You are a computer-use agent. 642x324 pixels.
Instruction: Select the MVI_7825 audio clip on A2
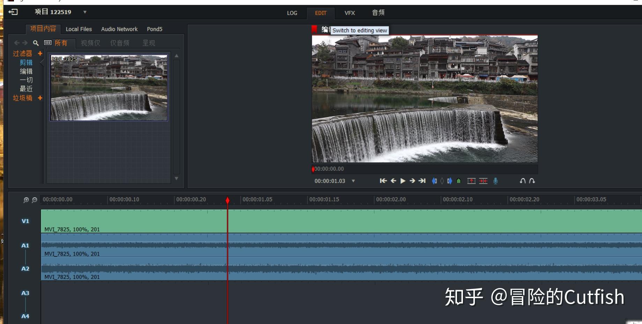tap(341, 269)
